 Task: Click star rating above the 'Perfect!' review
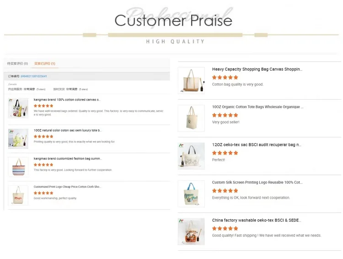click(x=225, y=153)
